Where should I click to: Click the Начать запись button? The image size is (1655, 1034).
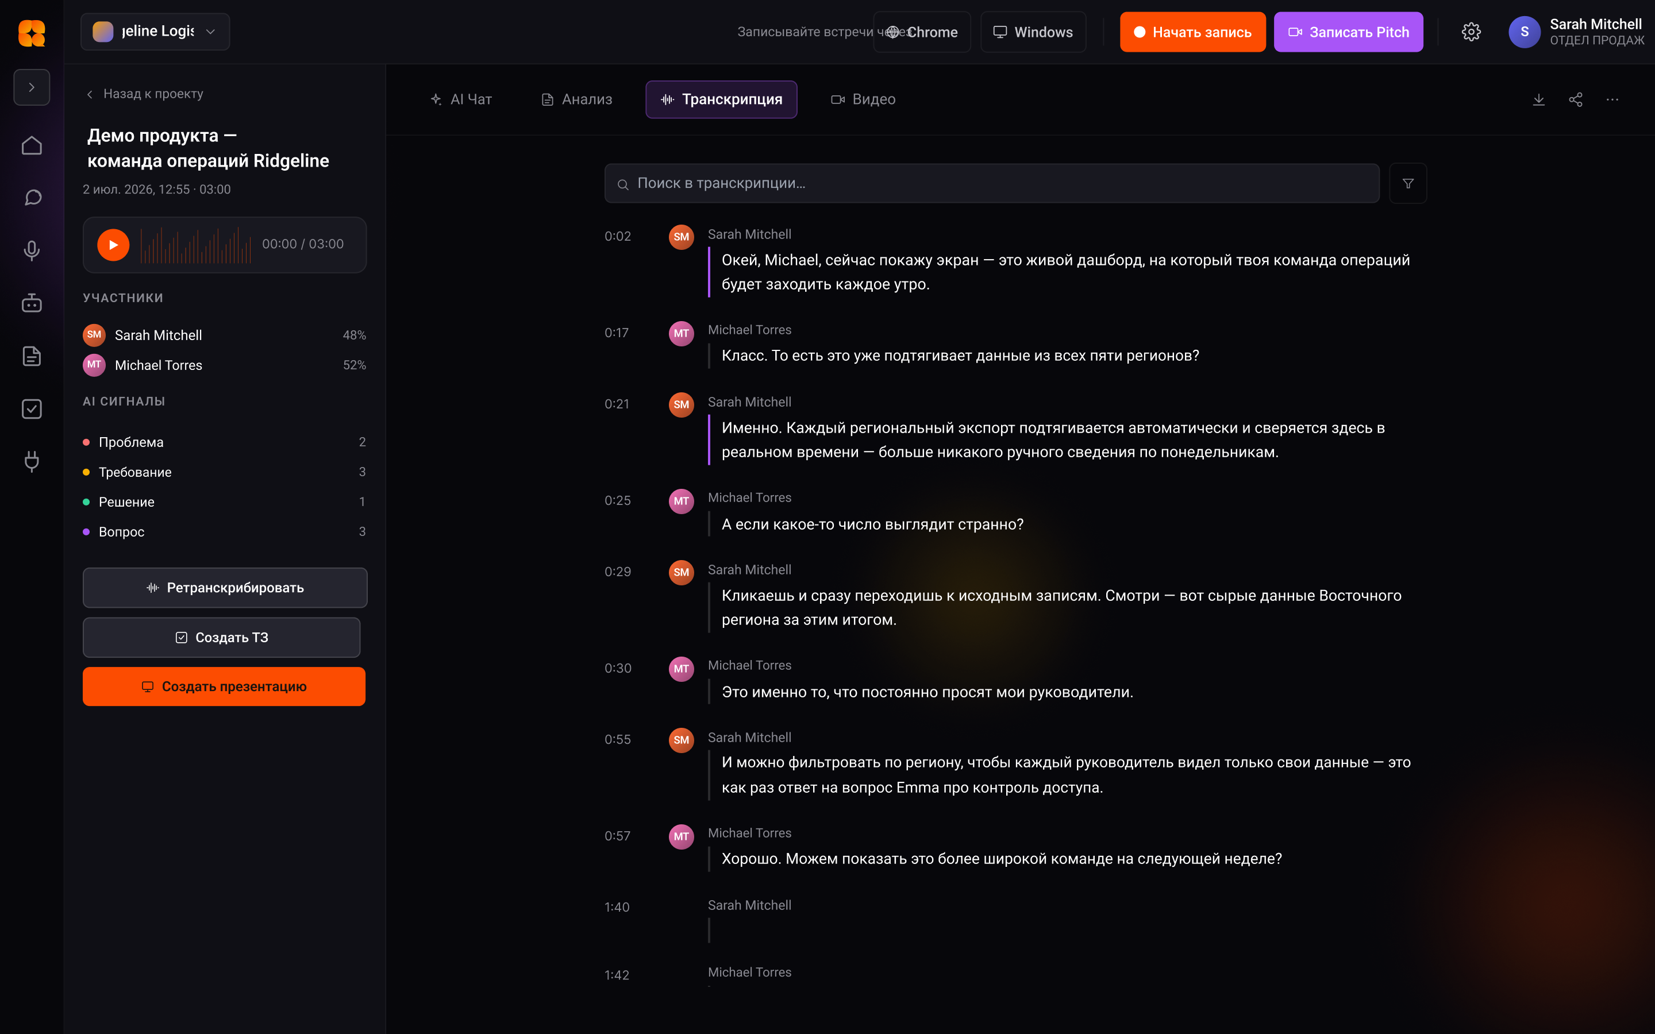(1193, 32)
